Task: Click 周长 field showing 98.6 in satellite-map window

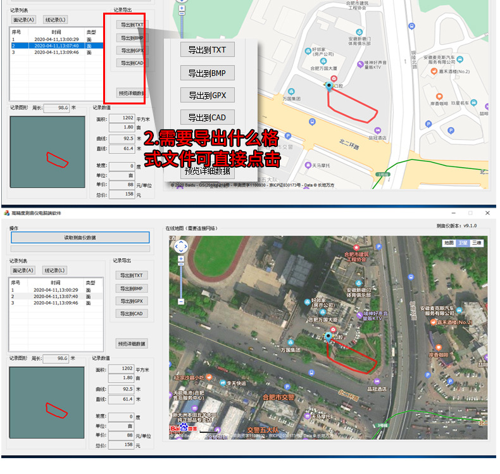Action: pos(56,359)
